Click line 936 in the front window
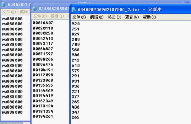This screenshot has width=191, height=124. [76, 86]
